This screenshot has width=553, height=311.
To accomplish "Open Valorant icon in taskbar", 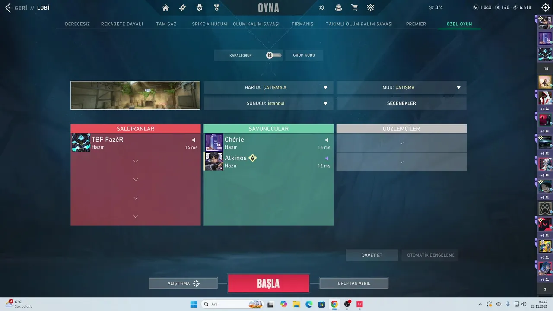I will pyautogui.click(x=359, y=304).
